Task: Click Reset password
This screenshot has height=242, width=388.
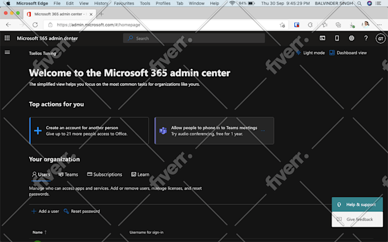Action: coord(82,211)
